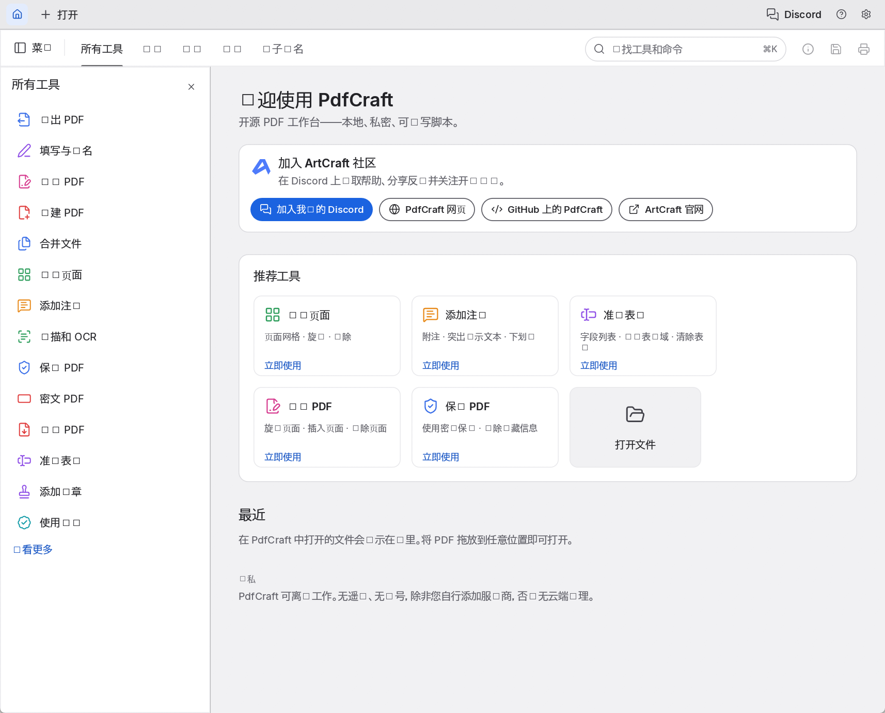Click 立即使用 in the 插入页面 card
Image resolution: width=885 pixels, height=713 pixels.
pyautogui.click(x=283, y=457)
